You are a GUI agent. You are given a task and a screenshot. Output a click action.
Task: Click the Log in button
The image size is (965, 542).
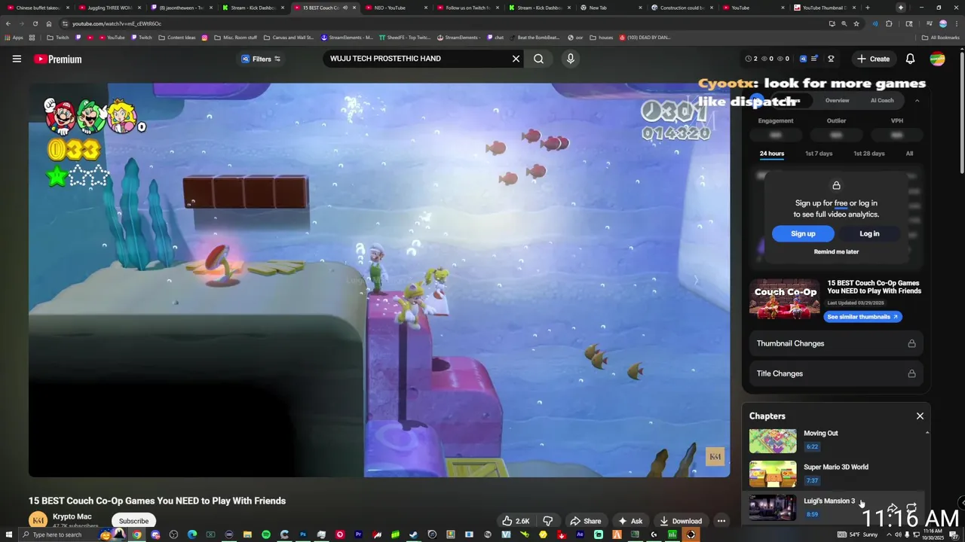(869, 233)
